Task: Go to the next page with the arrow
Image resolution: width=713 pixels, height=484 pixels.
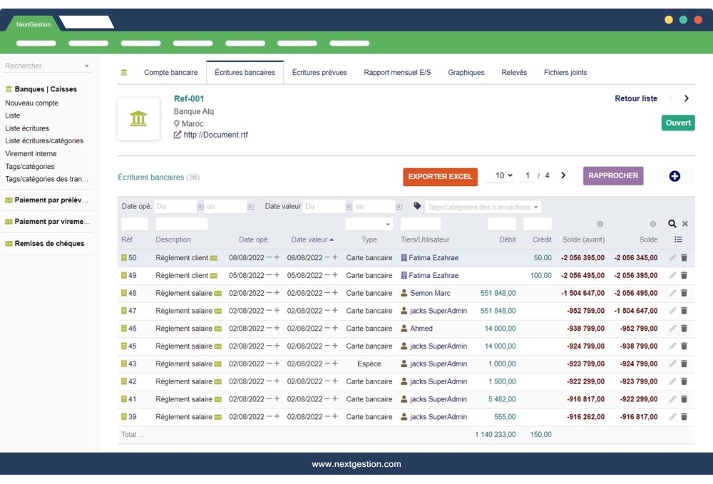Action: (x=563, y=174)
